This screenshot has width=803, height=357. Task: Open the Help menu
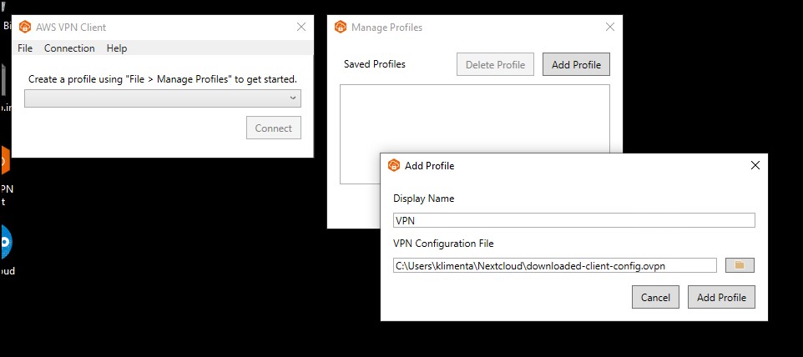click(x=117, y=48)
